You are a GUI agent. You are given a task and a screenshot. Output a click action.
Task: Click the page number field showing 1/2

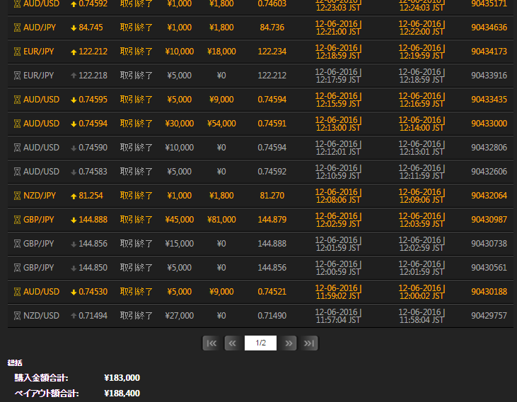tap(260, 343)
